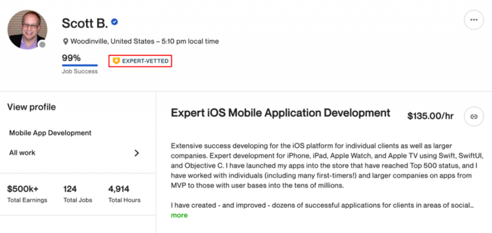492x233 pixels.
Task: Click the blue verified checkmark badge
Action: click(115, 22)
